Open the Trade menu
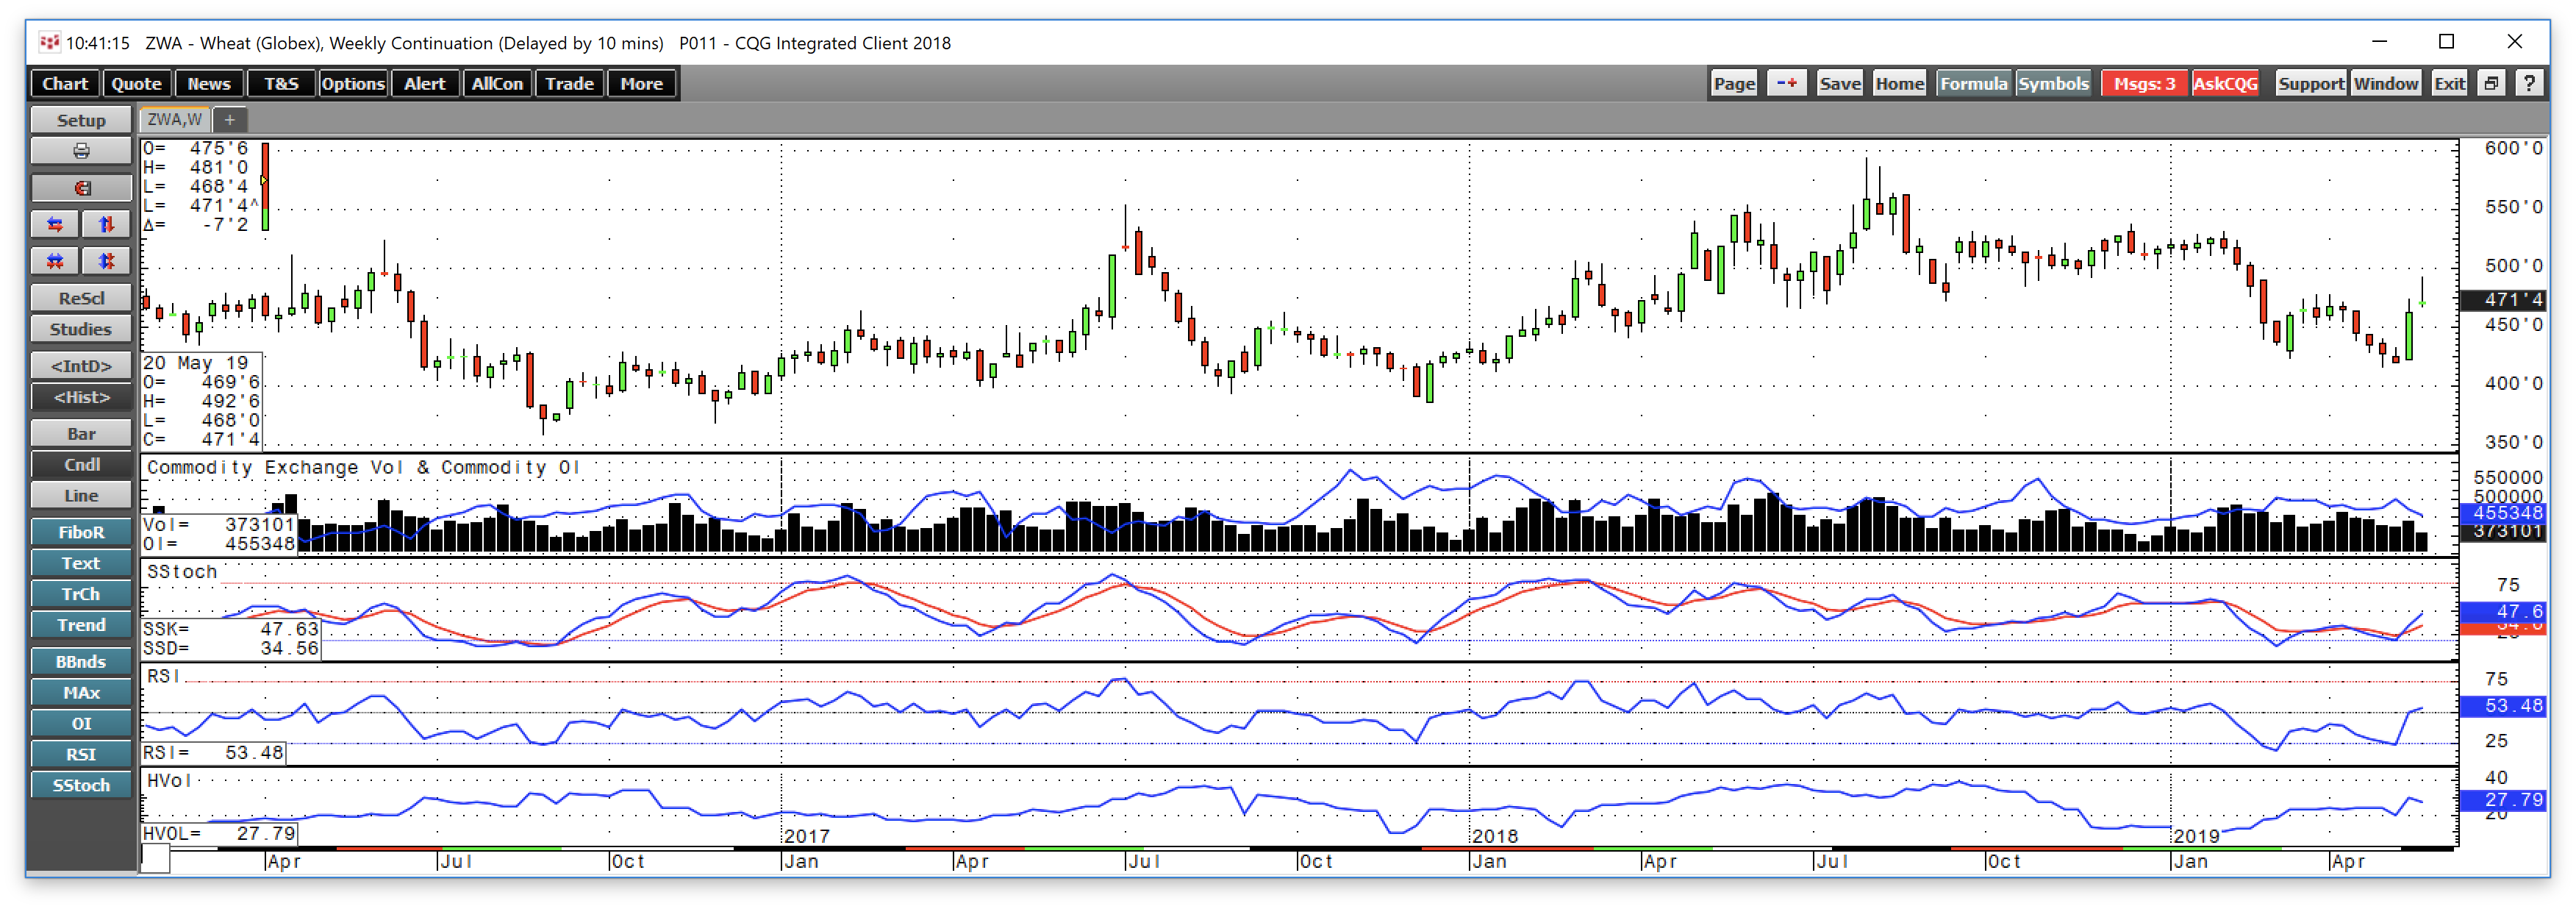This screenshot has height=909, width=2576. pos(569,84)
